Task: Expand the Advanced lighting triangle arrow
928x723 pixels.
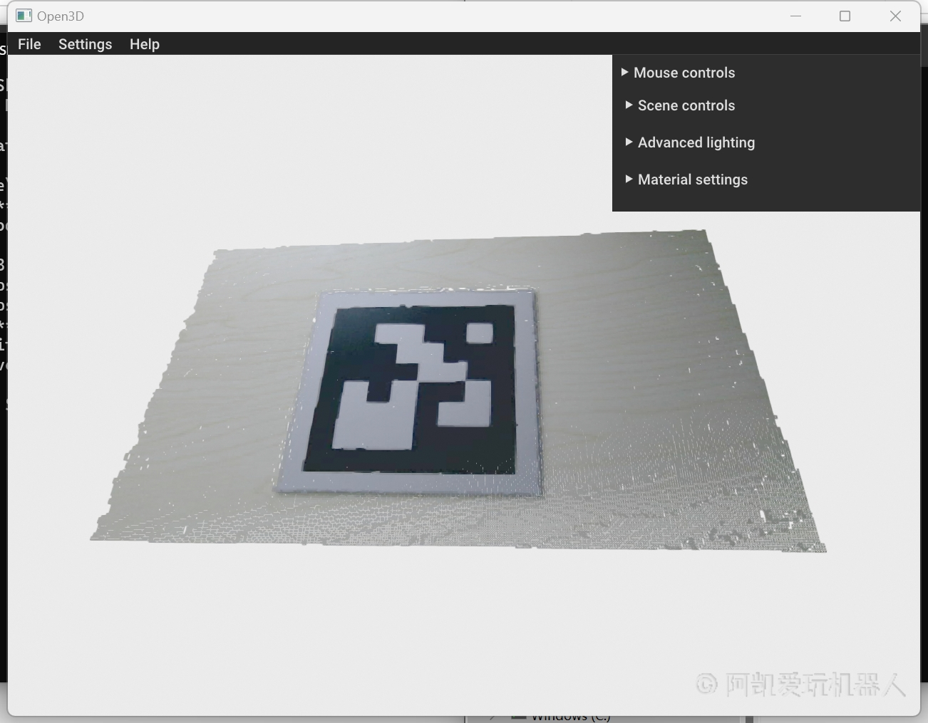Action: click(x=629, y=142)
